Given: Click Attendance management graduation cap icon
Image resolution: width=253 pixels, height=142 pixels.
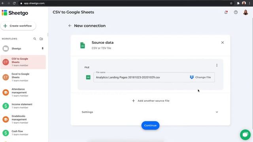Looking at the screenshot, I should (6, 92).
